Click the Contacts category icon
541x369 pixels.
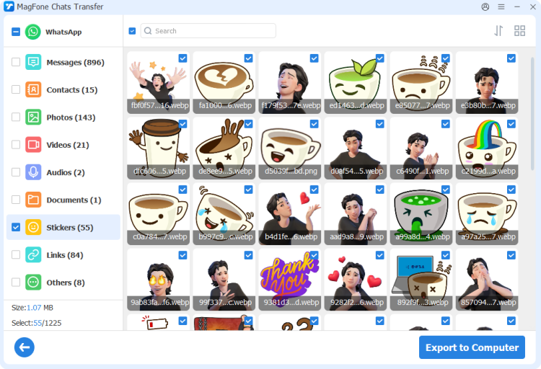33,89
